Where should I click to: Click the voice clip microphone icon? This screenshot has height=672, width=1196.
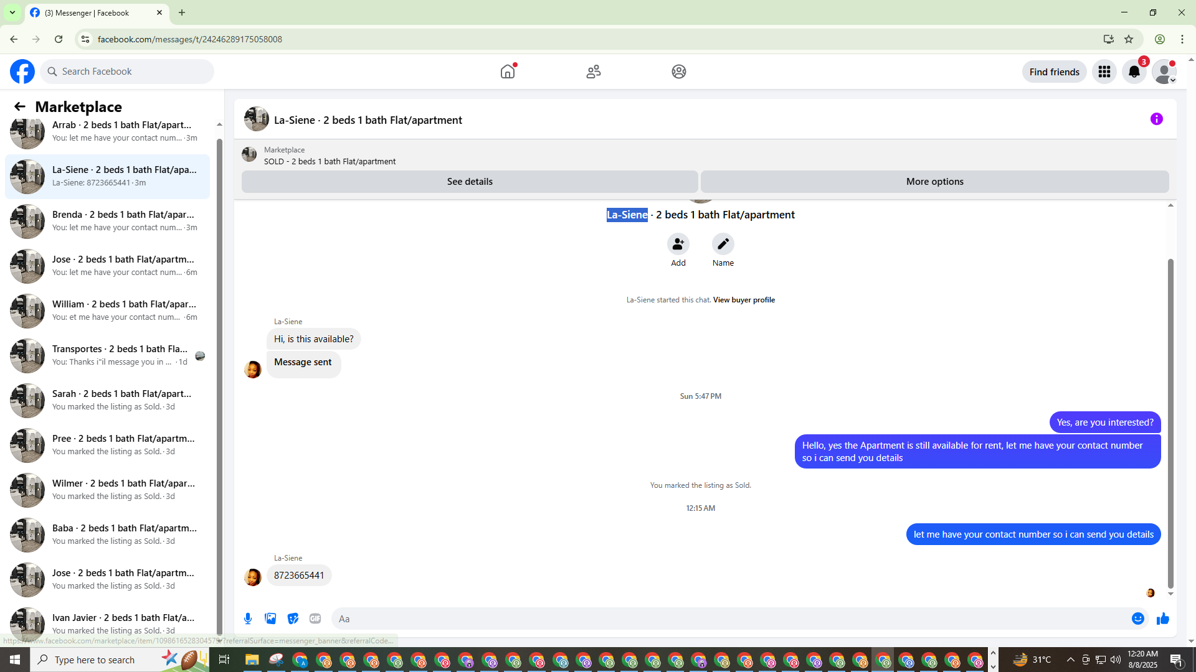pyautogui.click(x=248, y=618)
